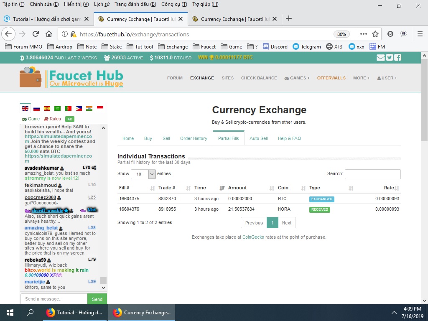Select Philippine chat flag

click(79, 108)
